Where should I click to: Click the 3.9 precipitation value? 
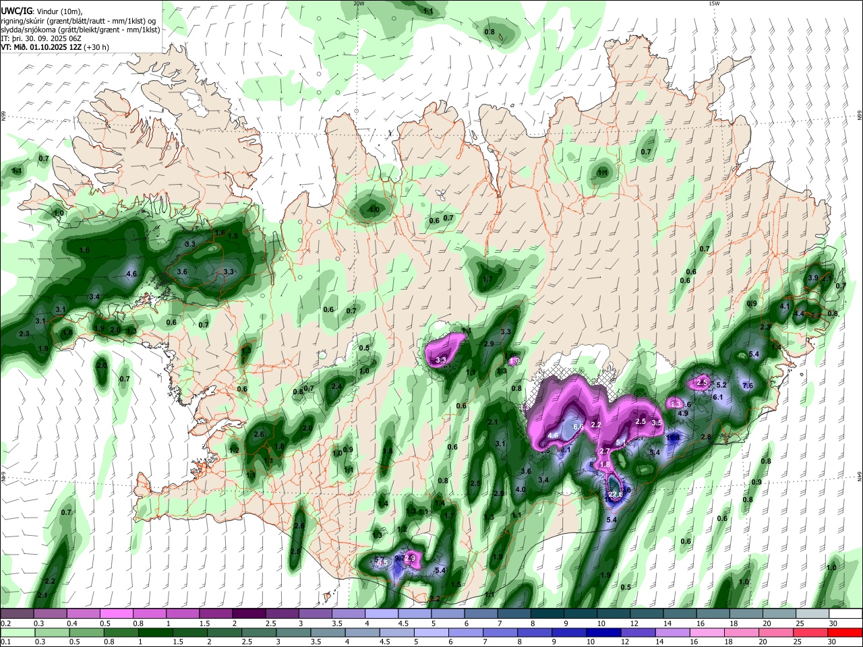tap(813, 278)
